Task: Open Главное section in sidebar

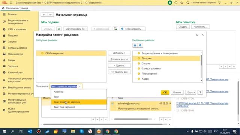Action: coord(12,14)
